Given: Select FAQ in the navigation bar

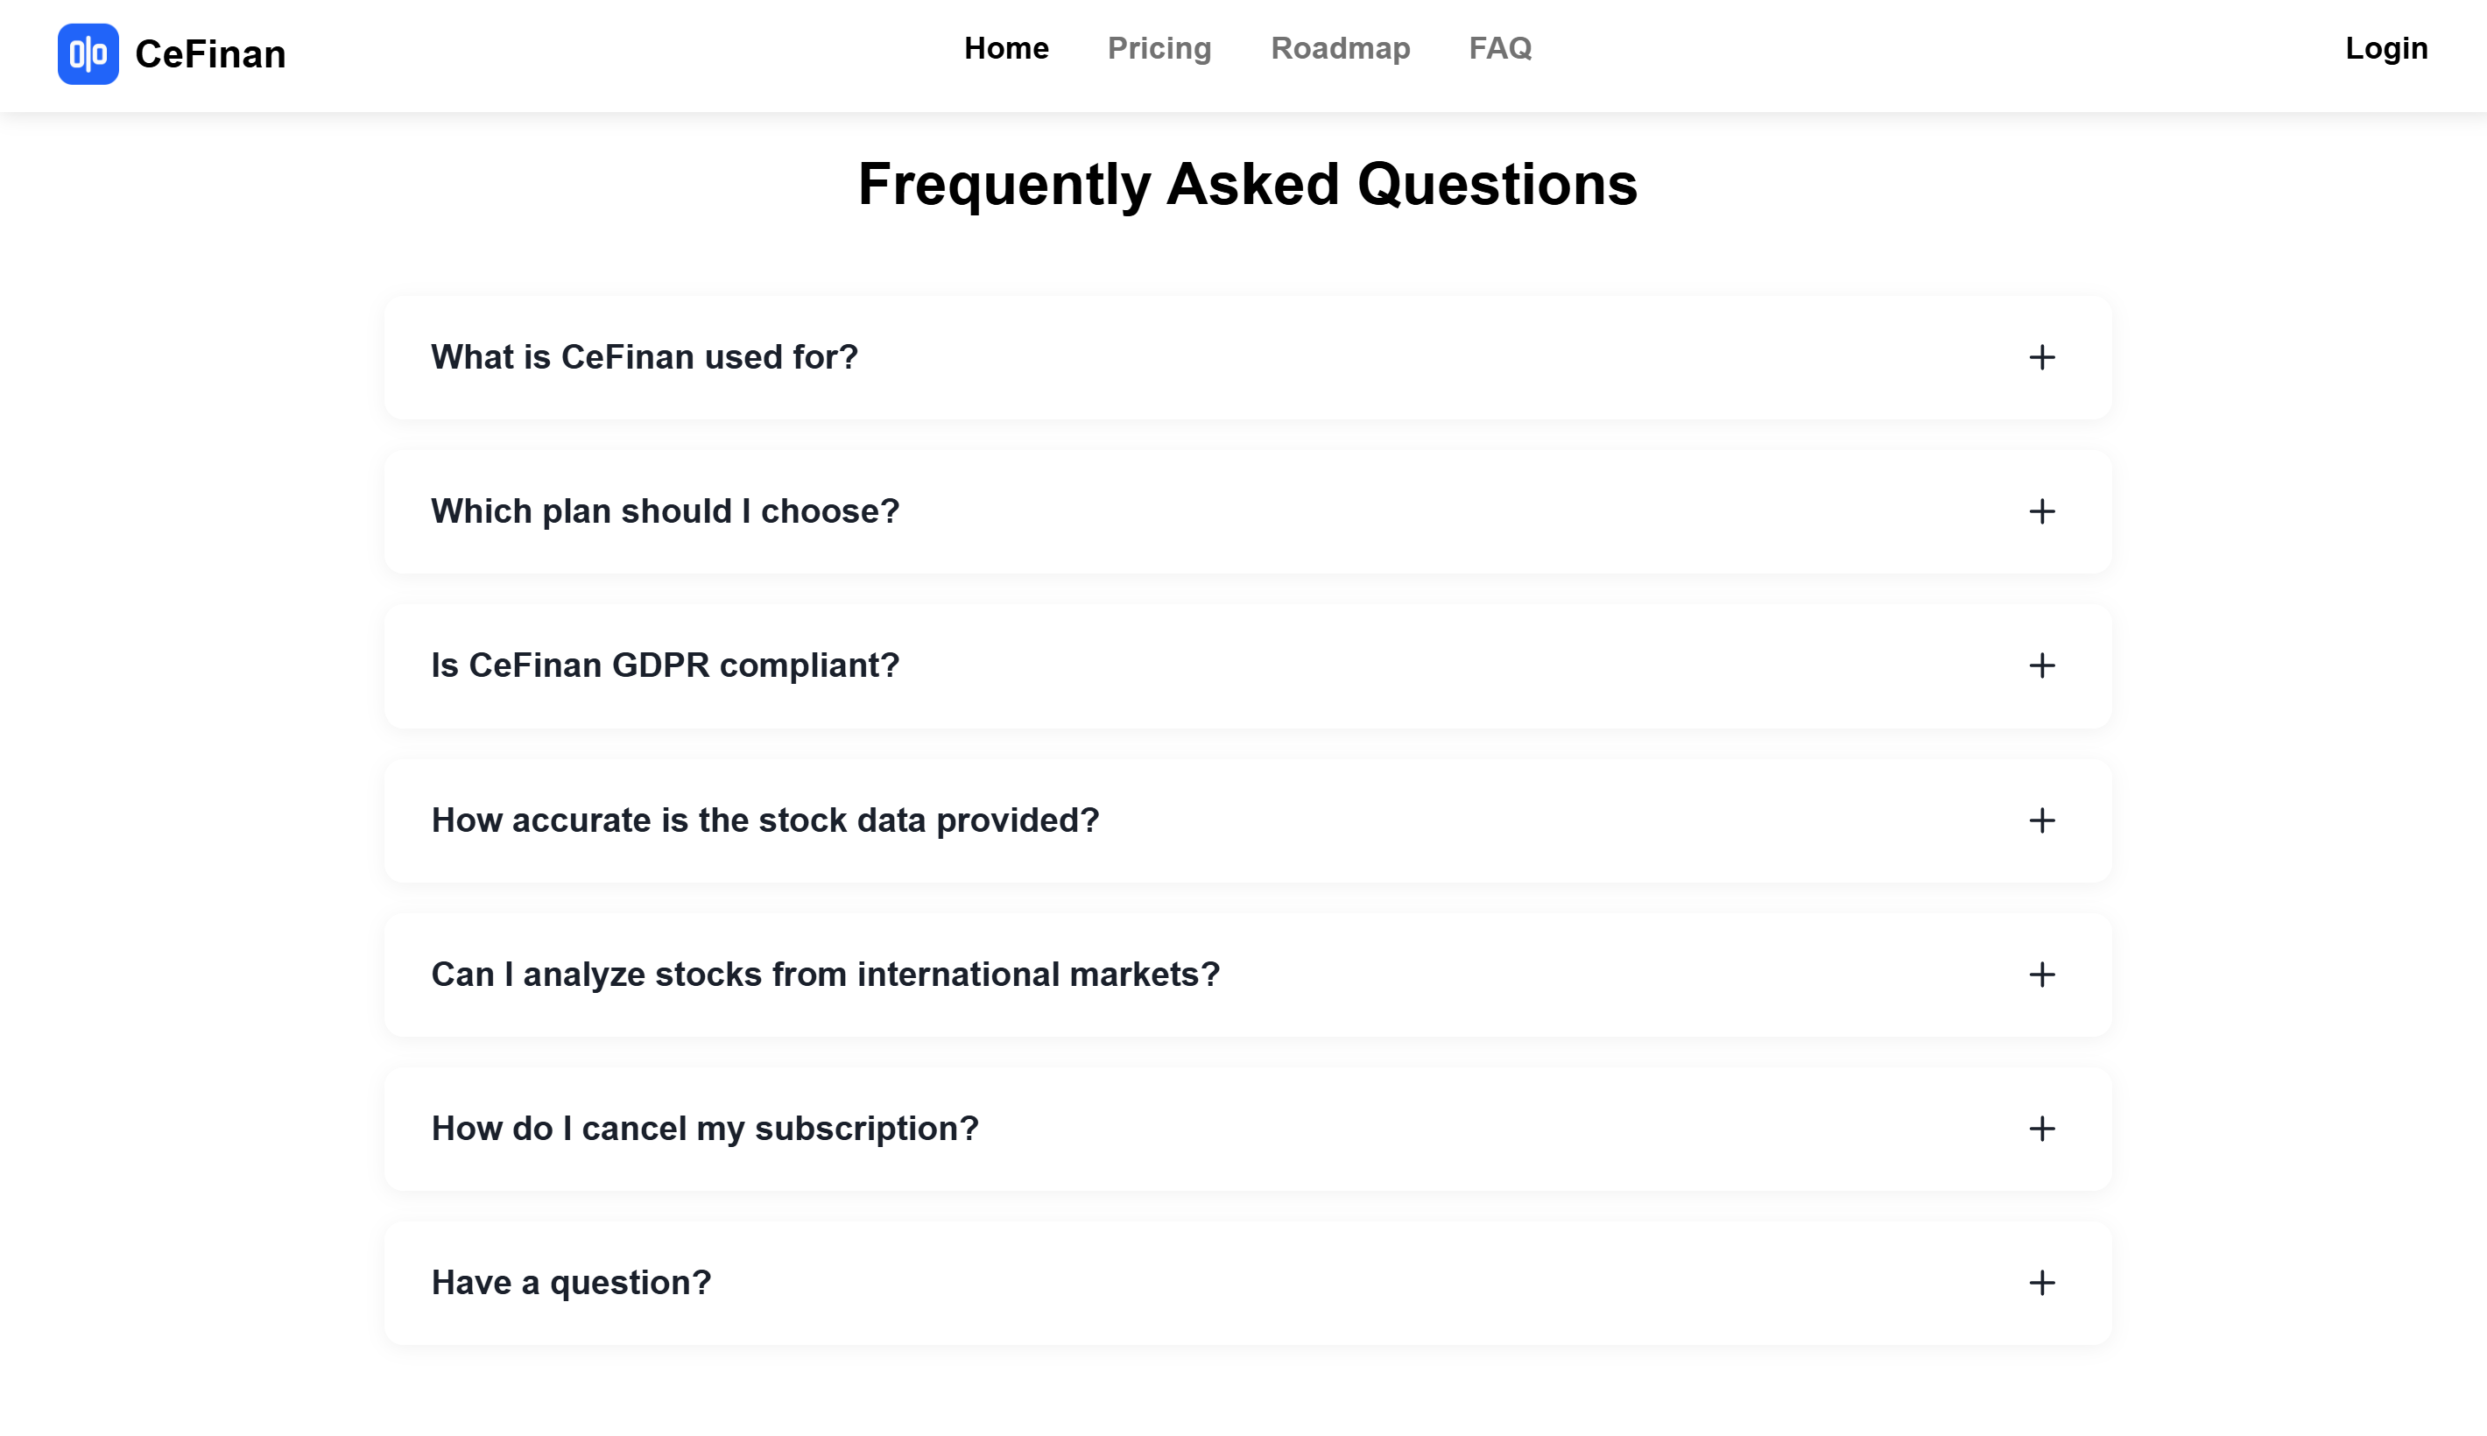Looking at the screenshot, I should pyautogui.click(x=1500, y=48).
